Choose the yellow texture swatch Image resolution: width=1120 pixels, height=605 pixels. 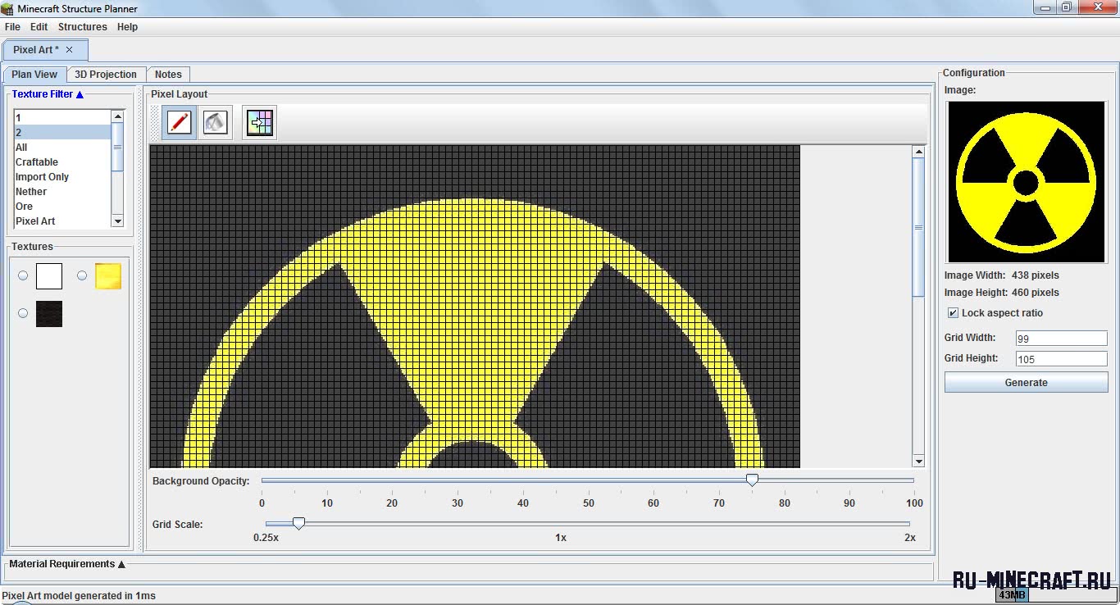(x=108, y=276)
